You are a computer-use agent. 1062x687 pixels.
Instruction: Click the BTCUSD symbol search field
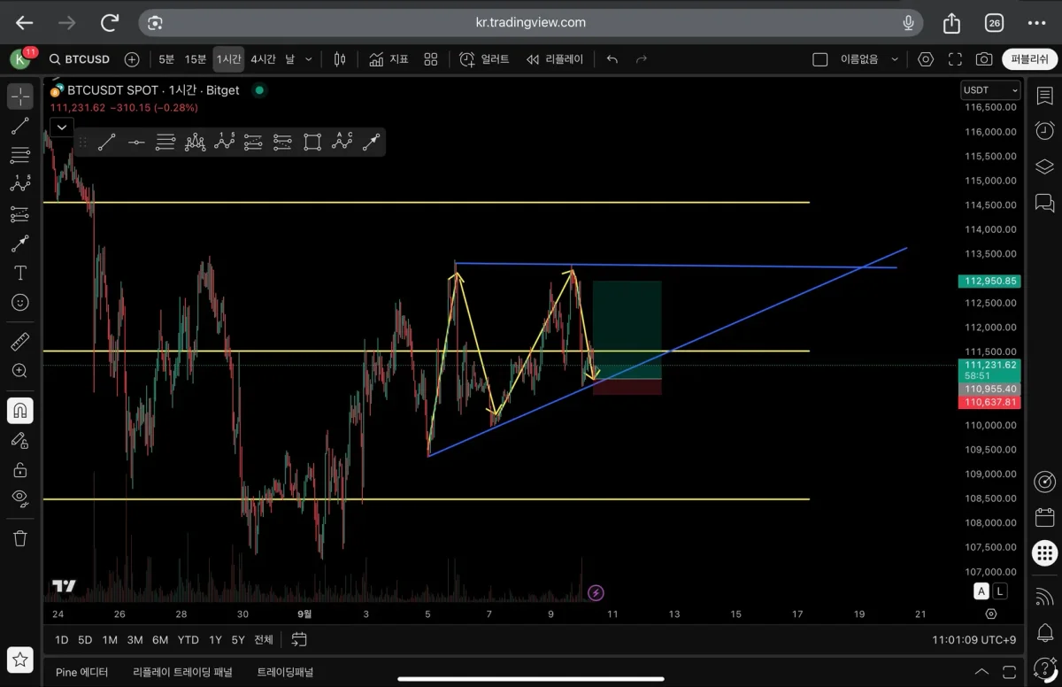pyautogui.click(x=81, y=59)
